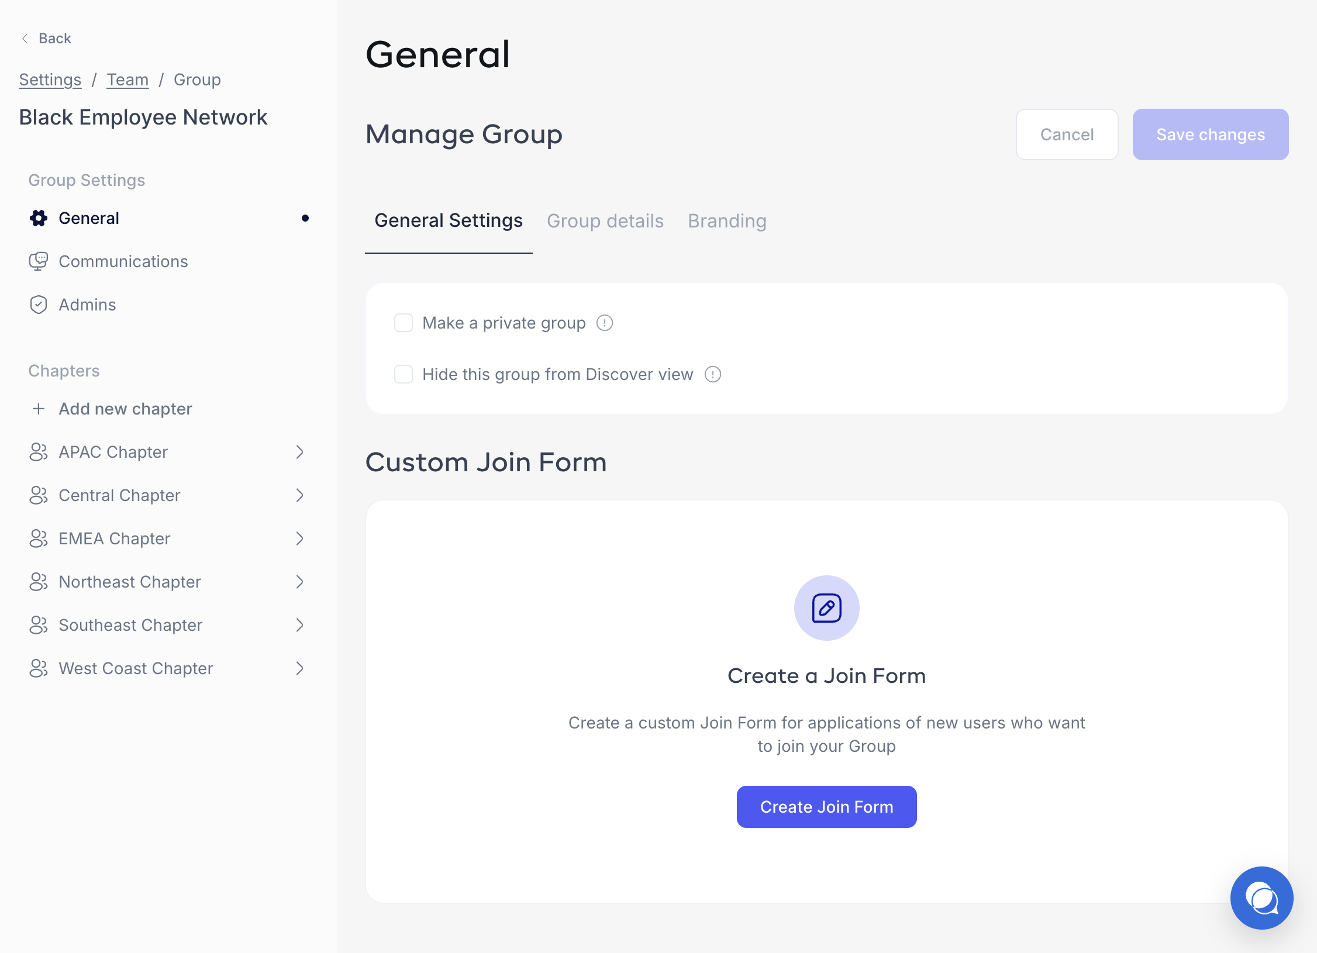The image size is (1317, 953).
Task: Click the Northeast Chapter people icon
Action: tap(39, 582)
